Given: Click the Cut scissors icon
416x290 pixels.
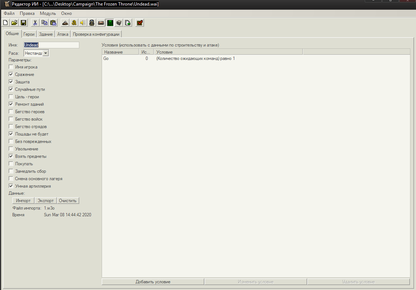Looking at the screenshot, I should 35,23.
